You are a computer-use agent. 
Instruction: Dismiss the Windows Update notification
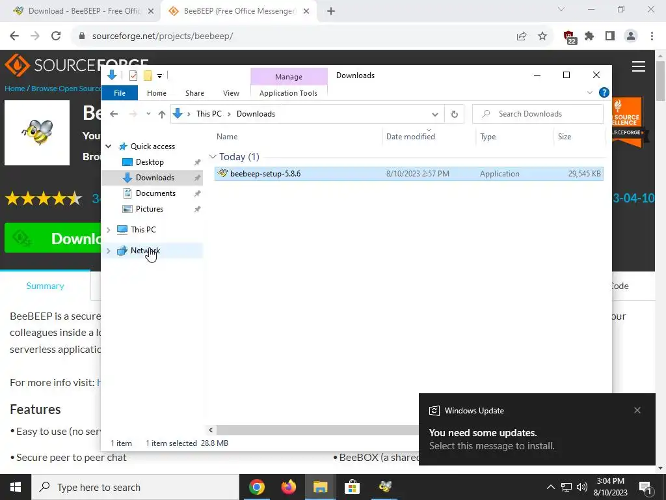click(637, 410)
